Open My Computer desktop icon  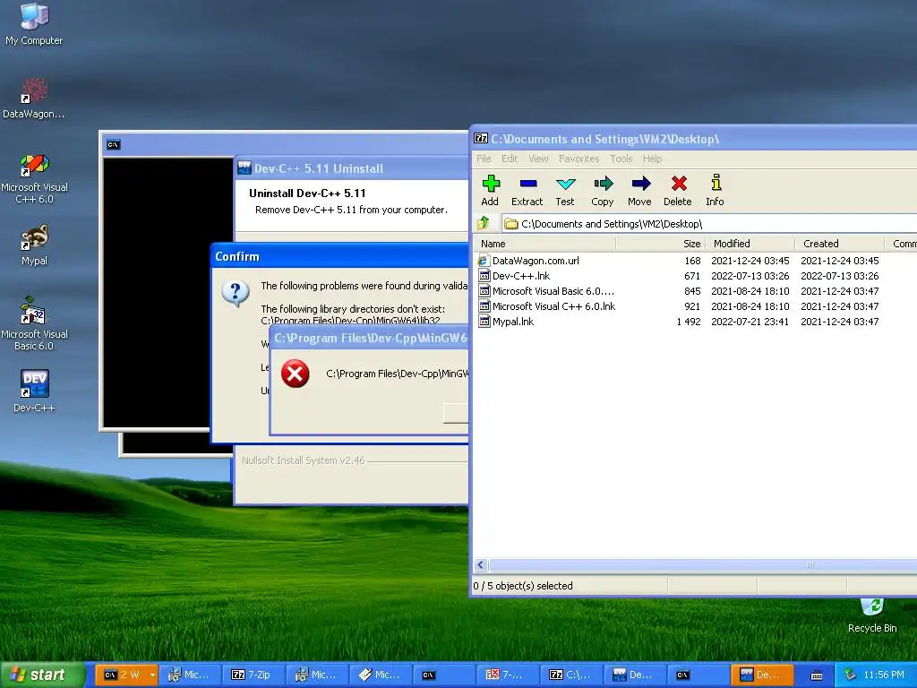[34, 23]
